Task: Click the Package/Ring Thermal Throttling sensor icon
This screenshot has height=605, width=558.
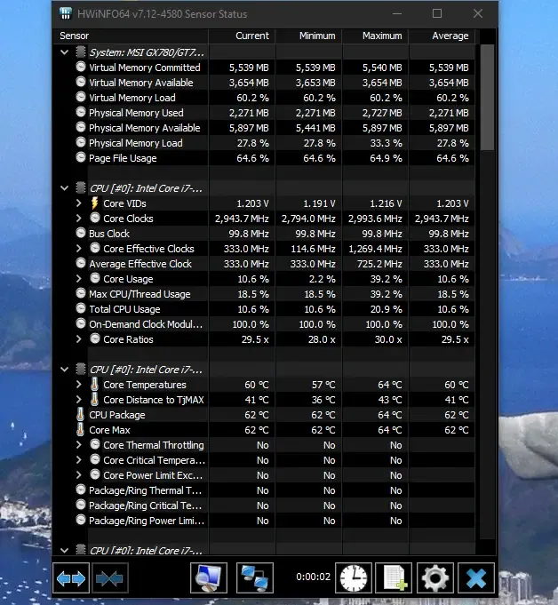Action: (x=81, y=490)
